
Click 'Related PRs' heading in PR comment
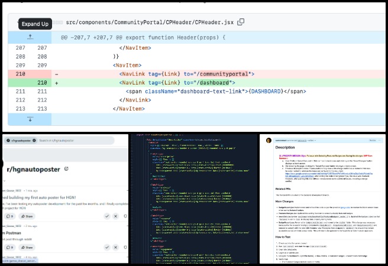(283, 189)
